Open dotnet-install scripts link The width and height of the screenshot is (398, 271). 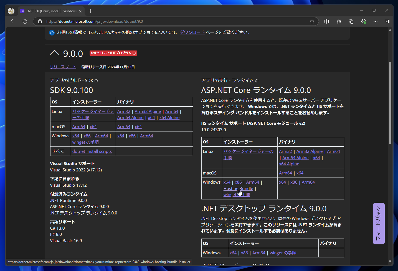click(x=92, y=151)
